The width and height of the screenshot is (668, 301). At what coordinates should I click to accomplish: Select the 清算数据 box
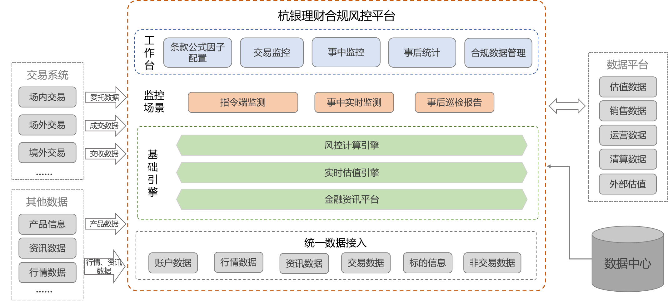[x=628, y=159]
